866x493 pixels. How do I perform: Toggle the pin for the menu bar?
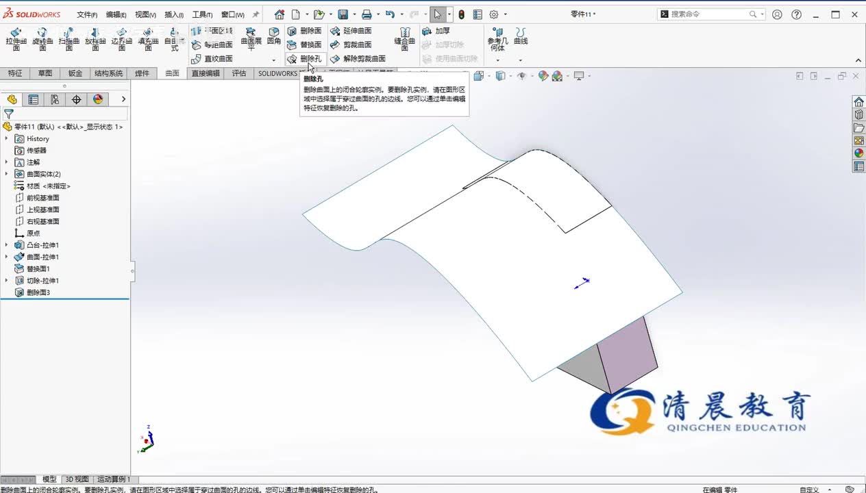point(256,14)
